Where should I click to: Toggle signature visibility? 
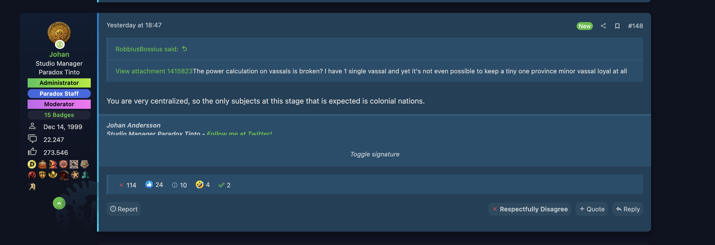[x=375, y=154]
